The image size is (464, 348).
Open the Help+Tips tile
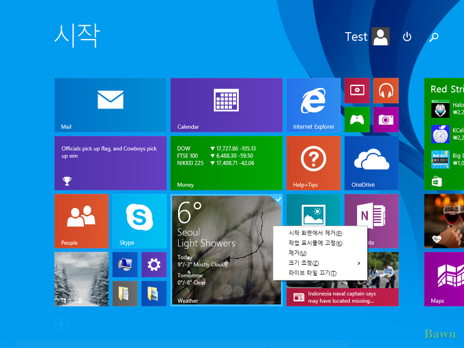pyautogui.click(x=313, y=163)
